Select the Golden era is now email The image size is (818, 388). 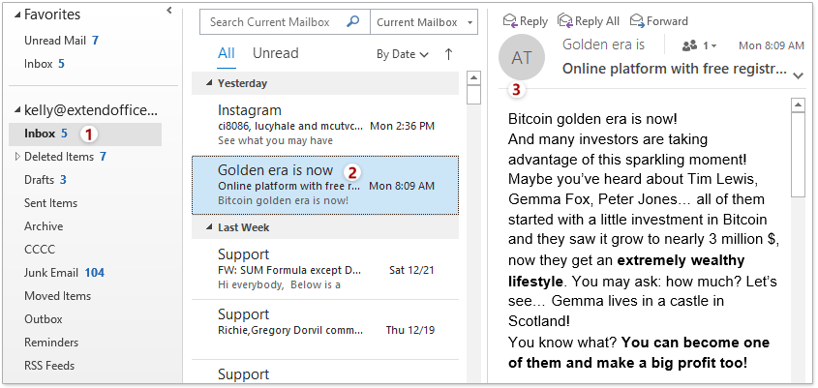(x=325, y=185)
